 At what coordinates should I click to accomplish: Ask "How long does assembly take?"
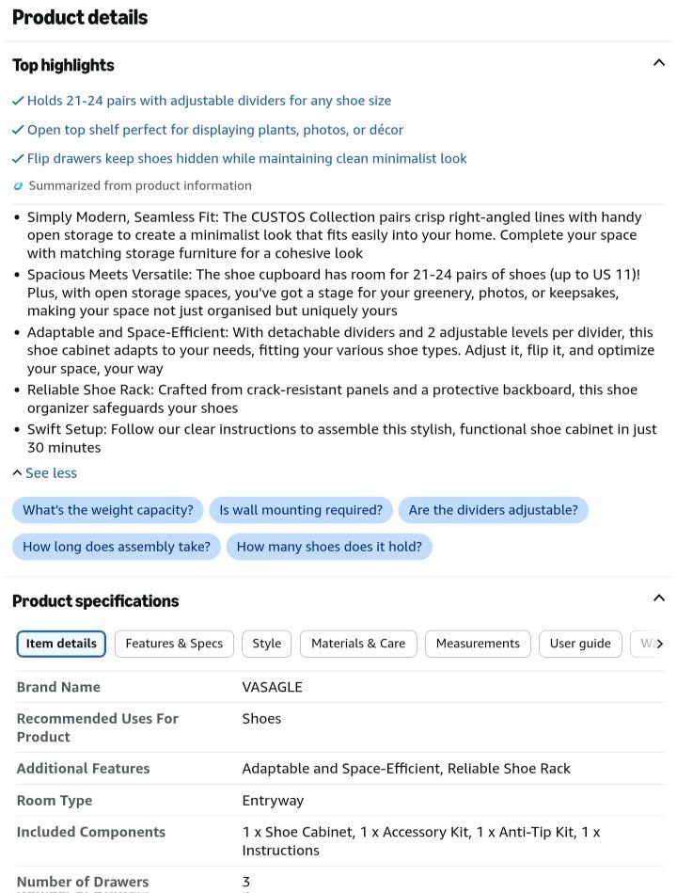pyautogui.click(x=117, y=547)
